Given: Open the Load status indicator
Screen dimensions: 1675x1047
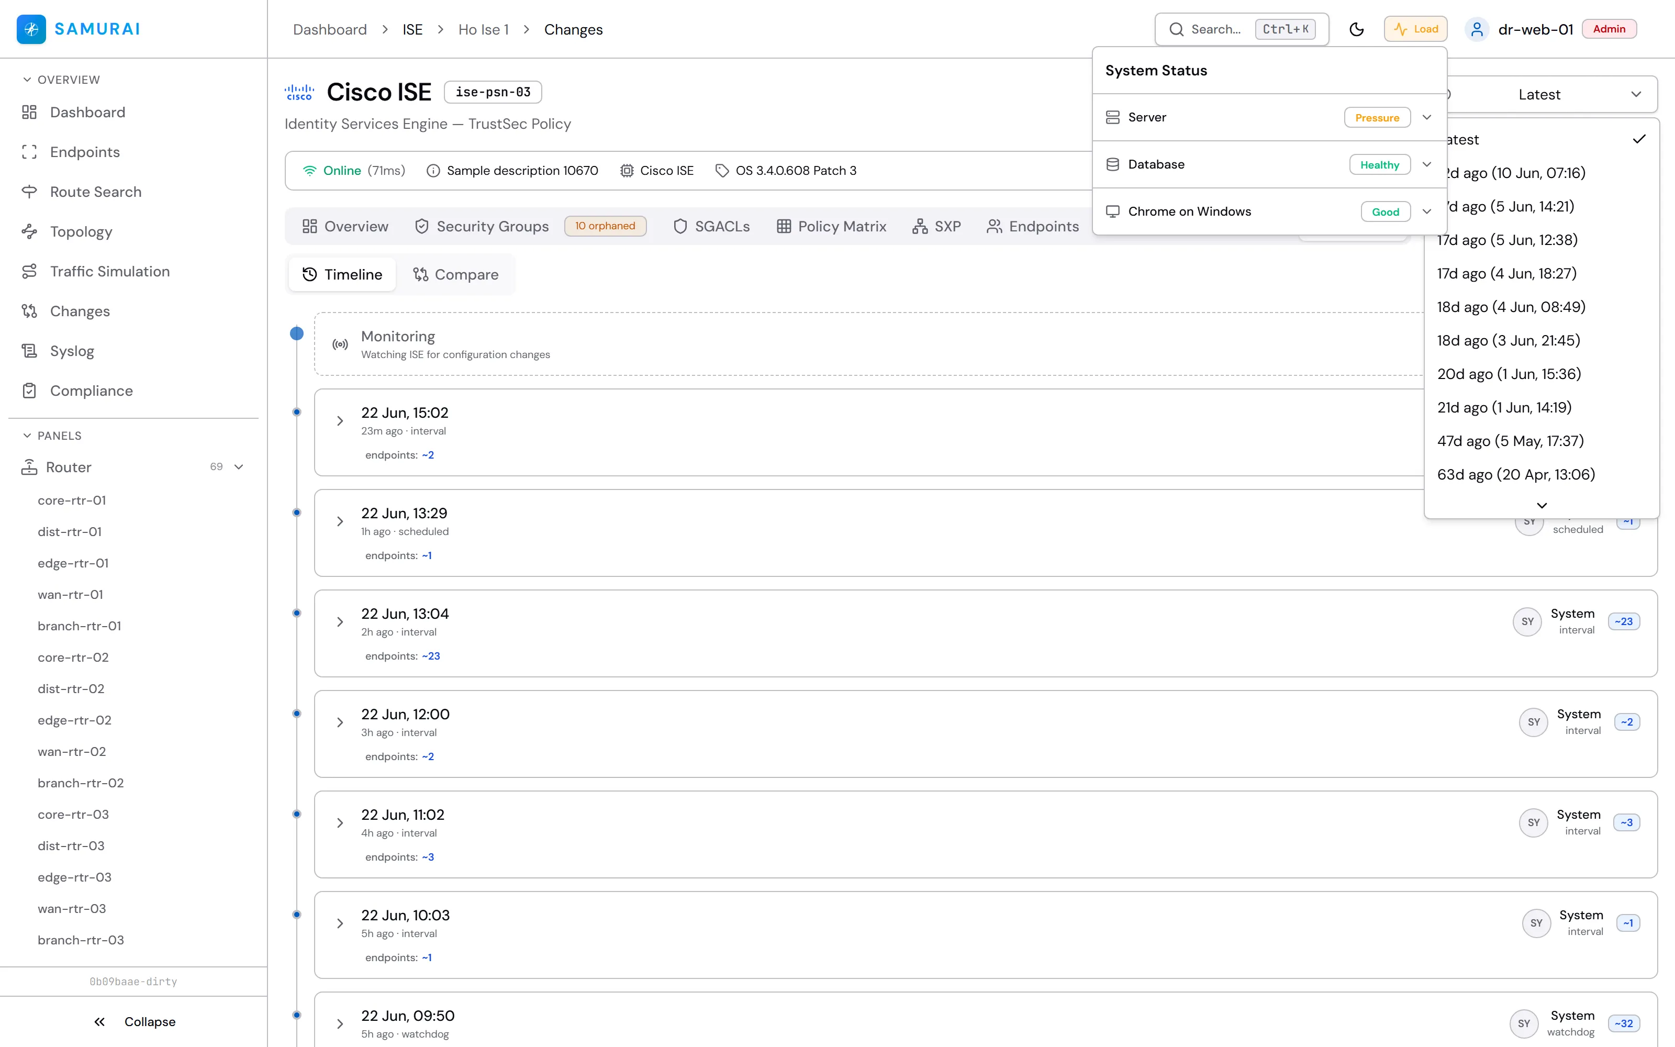Looking at the screenshot, I should click(1415, 29).
